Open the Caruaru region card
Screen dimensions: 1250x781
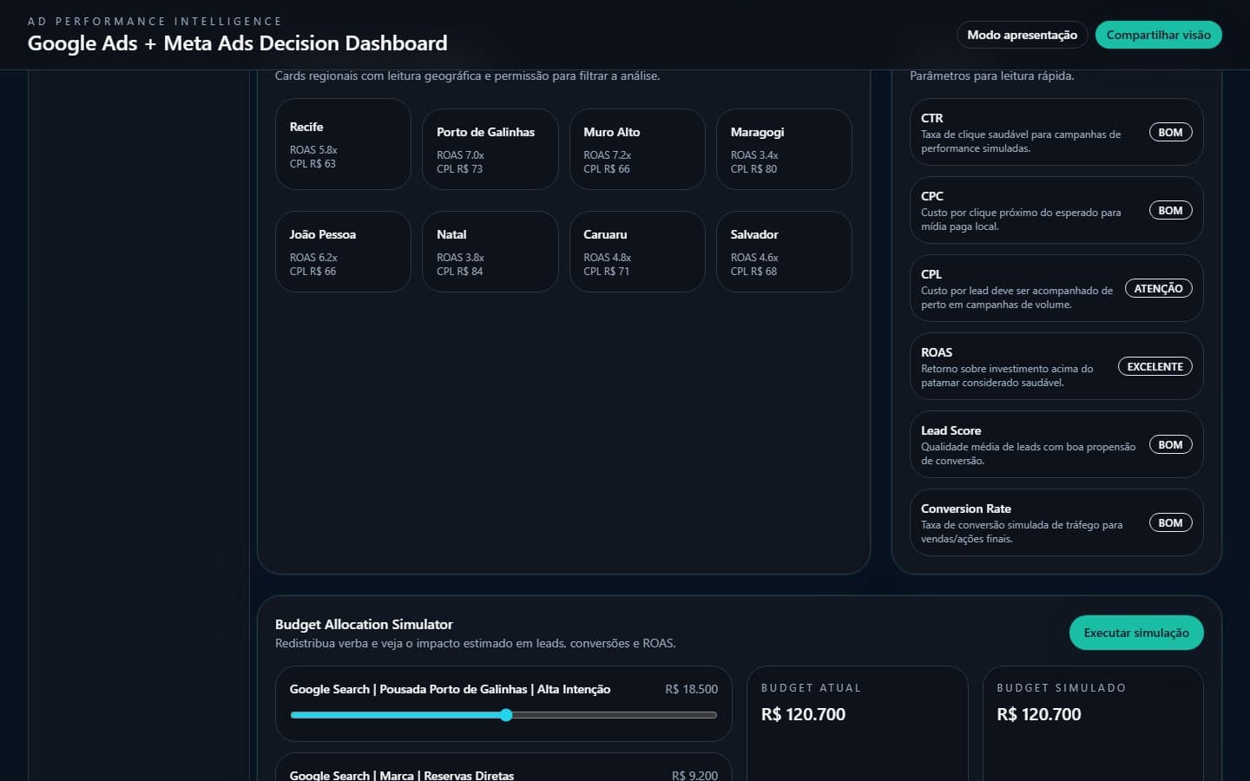point(637,252)
